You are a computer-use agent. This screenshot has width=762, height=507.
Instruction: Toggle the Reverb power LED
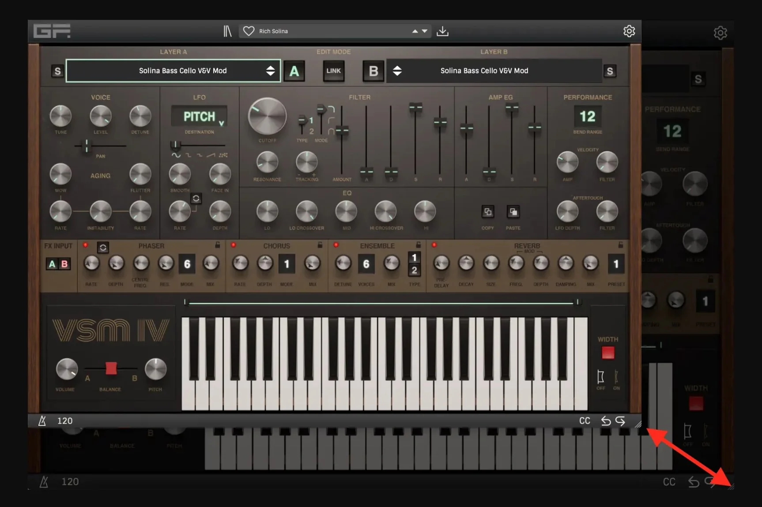pyautogui.click(x=434, y=245)
